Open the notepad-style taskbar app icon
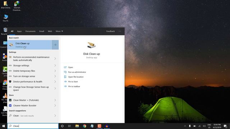 point(92,126)
